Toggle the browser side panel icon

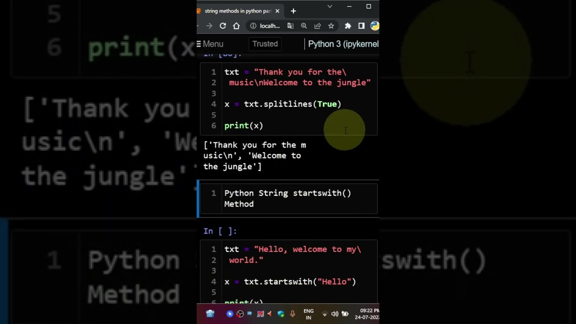(361, 26)
